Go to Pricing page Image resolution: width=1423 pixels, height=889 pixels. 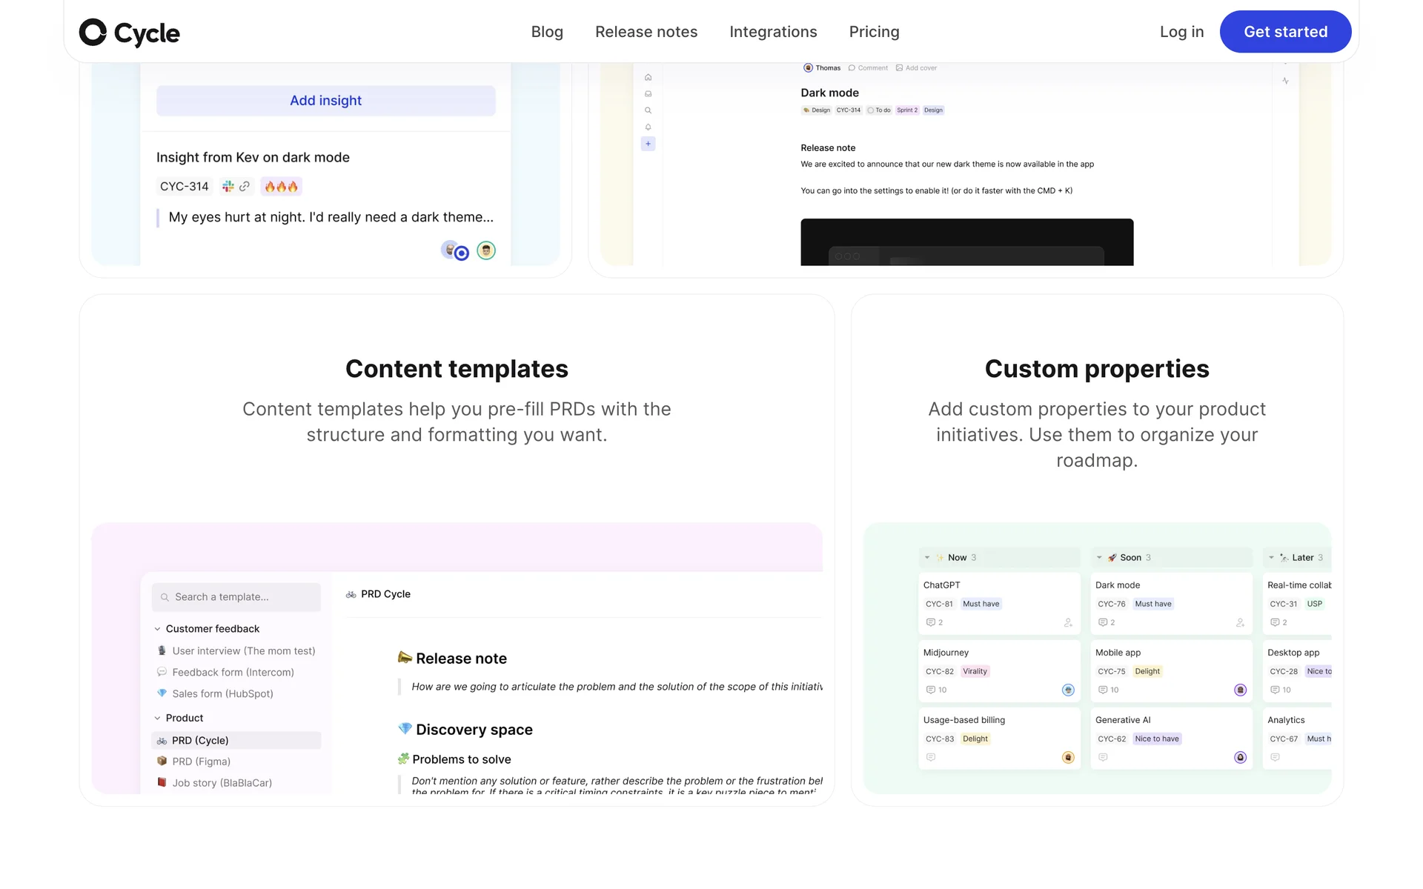point(874,32)
